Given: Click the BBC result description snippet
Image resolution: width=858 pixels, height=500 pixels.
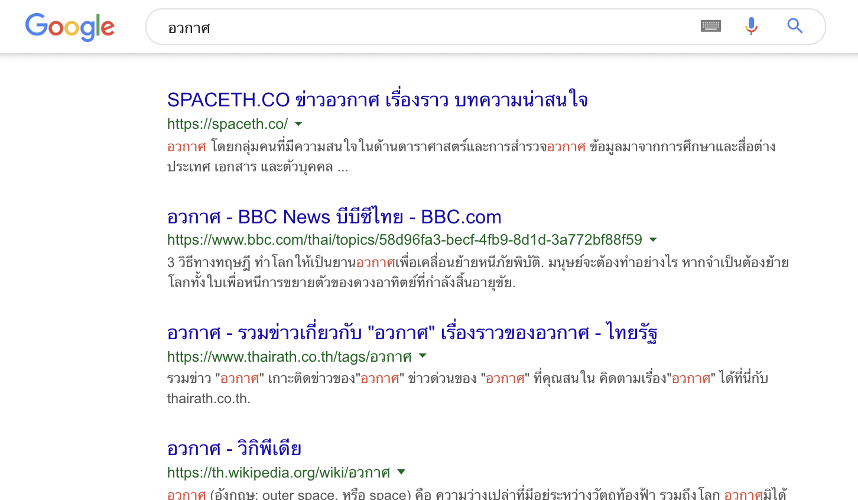Looking at the screenshot, I should tap(477, 272).
